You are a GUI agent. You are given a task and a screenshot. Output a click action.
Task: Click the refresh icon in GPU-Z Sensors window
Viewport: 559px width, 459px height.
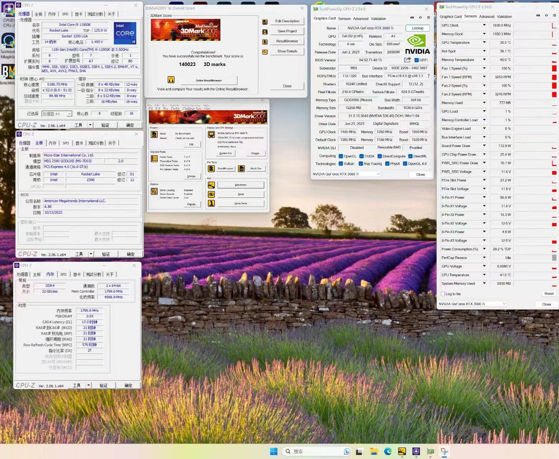(546, 15)
